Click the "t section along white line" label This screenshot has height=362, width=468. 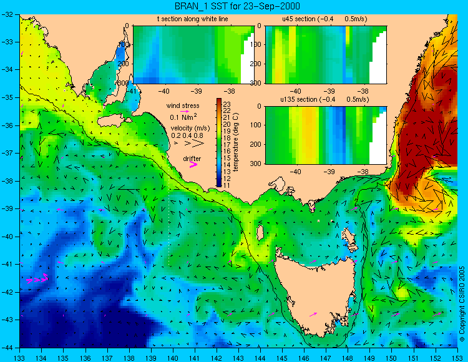click(193, 19)
